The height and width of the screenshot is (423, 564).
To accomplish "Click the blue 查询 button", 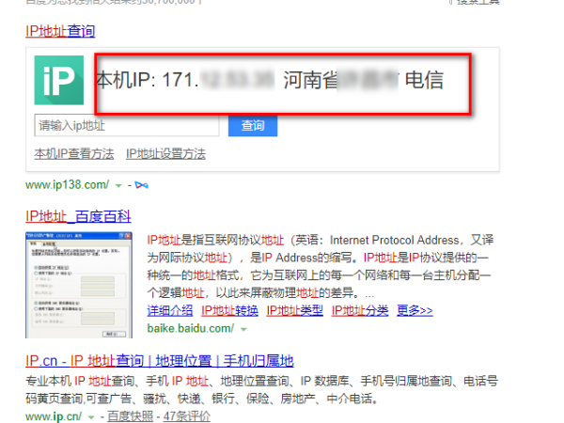I will point(253,126).
